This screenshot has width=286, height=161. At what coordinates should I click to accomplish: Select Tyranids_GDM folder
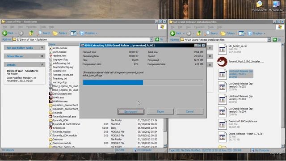(59, 120)
